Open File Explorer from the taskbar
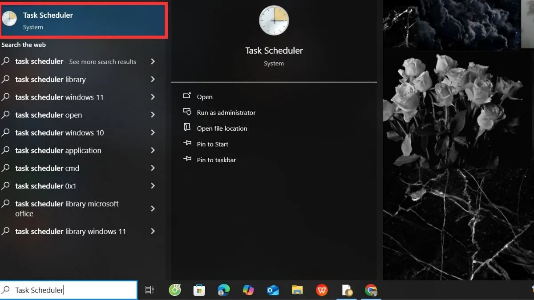 pyautogui.click(x=297, y=290)
